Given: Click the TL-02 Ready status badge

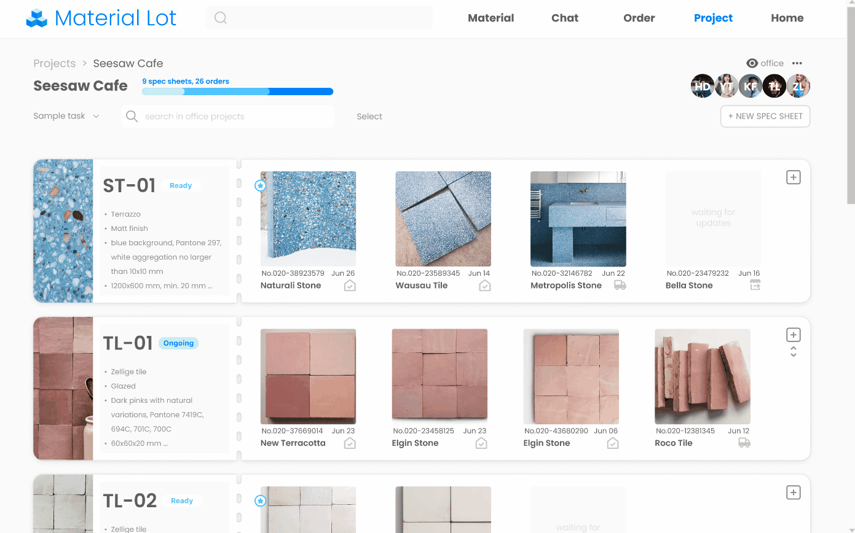Looking at the screenshot, I should coord(182,501).
